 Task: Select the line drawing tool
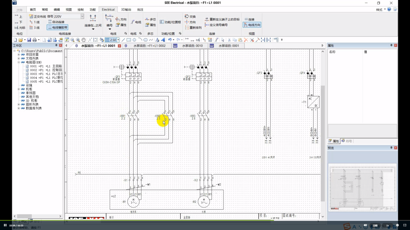[123, 40]
